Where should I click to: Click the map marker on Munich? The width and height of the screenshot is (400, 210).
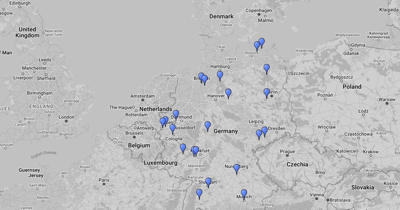[x=244, y=194]
